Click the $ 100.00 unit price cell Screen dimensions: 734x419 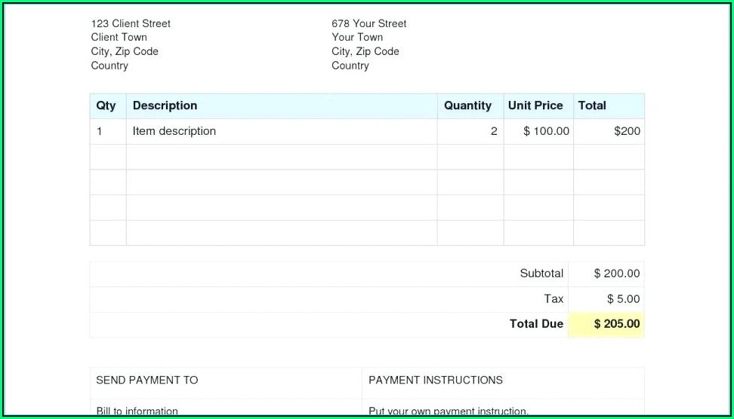546,131
